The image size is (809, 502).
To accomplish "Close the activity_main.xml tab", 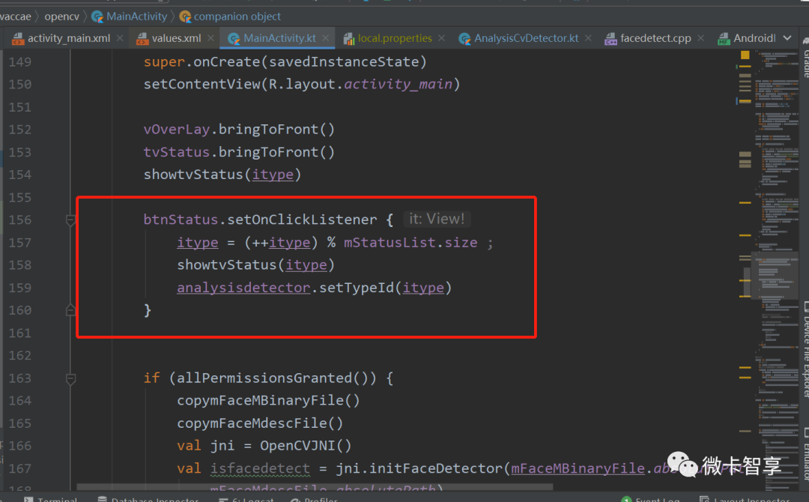I will point(120,38).
